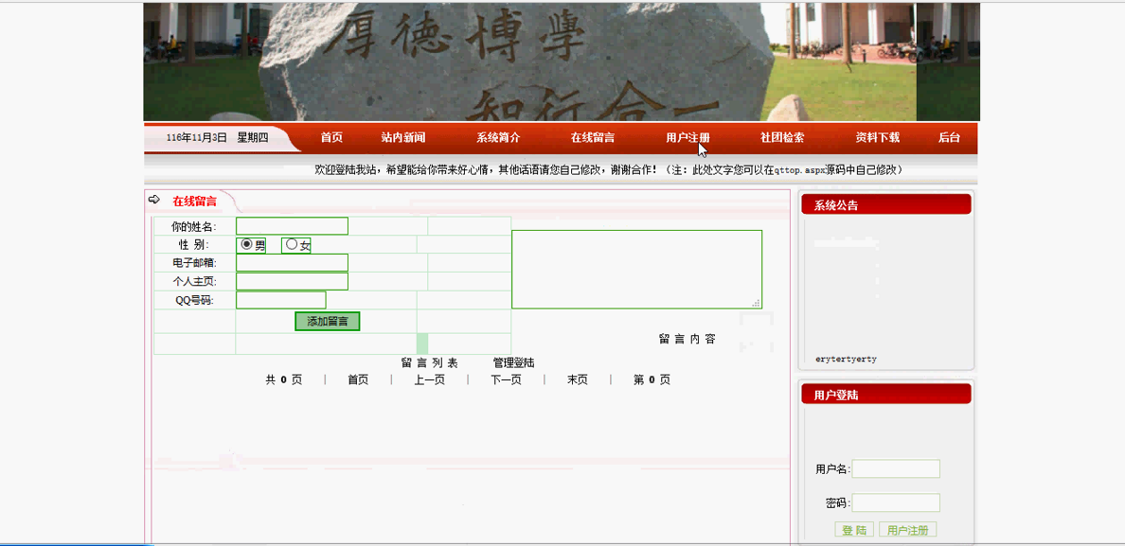Jump to 末页 in the pagination
1125x546 pixels.
tap(578, 379)
